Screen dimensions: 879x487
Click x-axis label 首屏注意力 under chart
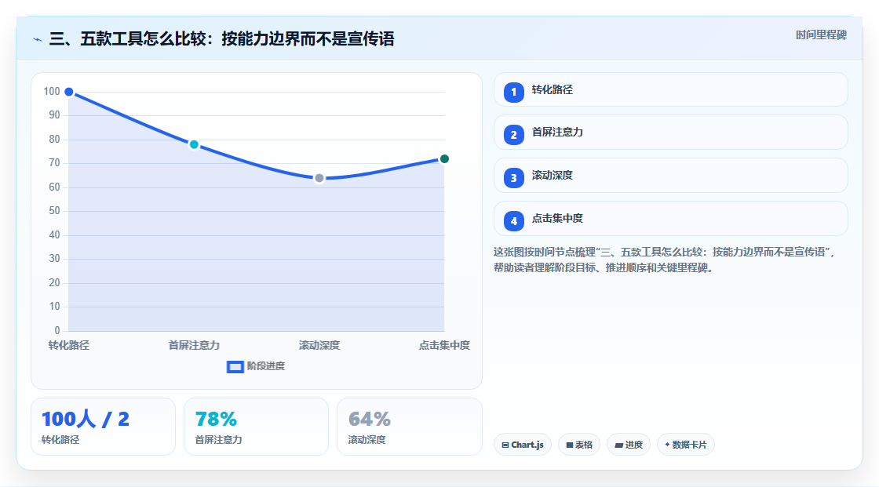click(194, 345)
